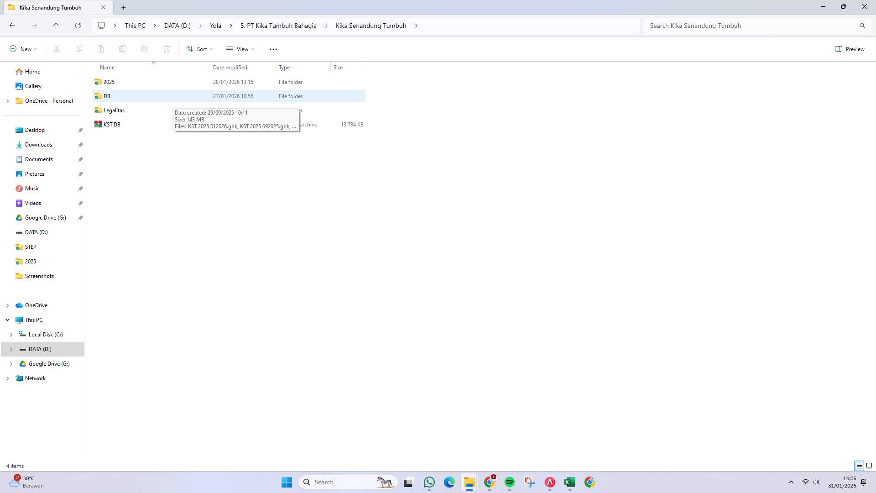Select the Rename icon
This screenshot has height=493, width=876.
click(123, 49)
